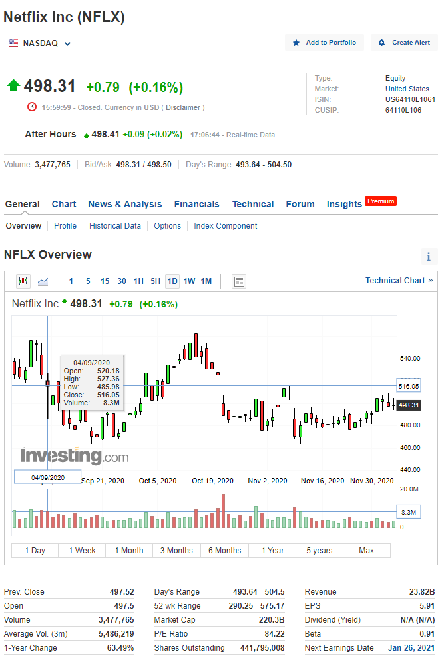Click the Beta value 0.91
The image size is (446, 664).
[x=427, y=634]
